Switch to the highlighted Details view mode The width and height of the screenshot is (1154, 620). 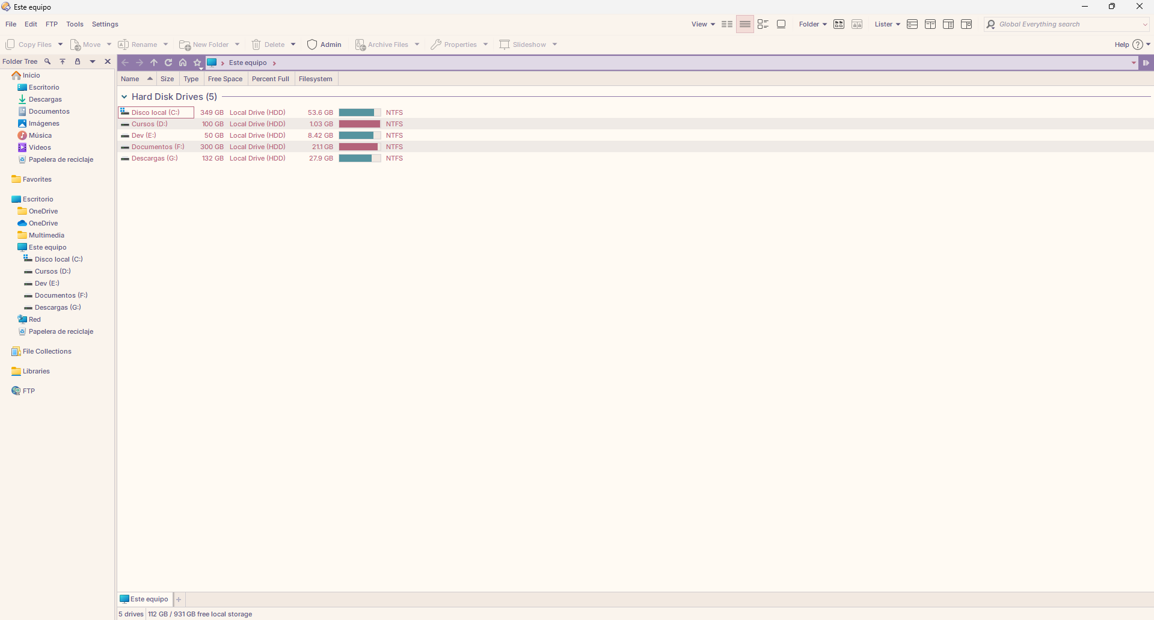point(744,25)
